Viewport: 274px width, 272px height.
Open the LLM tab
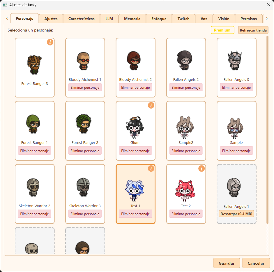click(x=109, y=19)
